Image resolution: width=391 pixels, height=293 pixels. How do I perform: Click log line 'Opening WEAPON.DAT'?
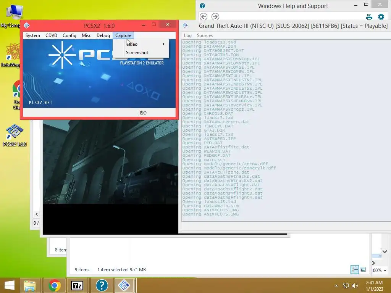207,151
